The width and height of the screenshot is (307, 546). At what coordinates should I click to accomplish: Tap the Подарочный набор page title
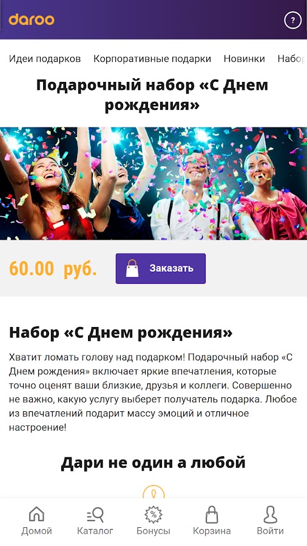(x=152, y=95)
